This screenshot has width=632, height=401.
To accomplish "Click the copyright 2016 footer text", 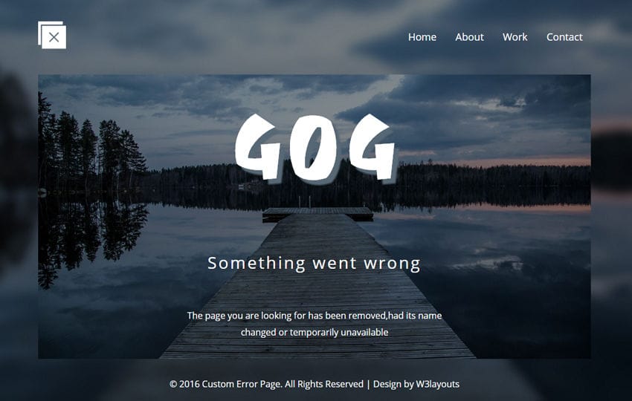I will [x=266, y=384].
